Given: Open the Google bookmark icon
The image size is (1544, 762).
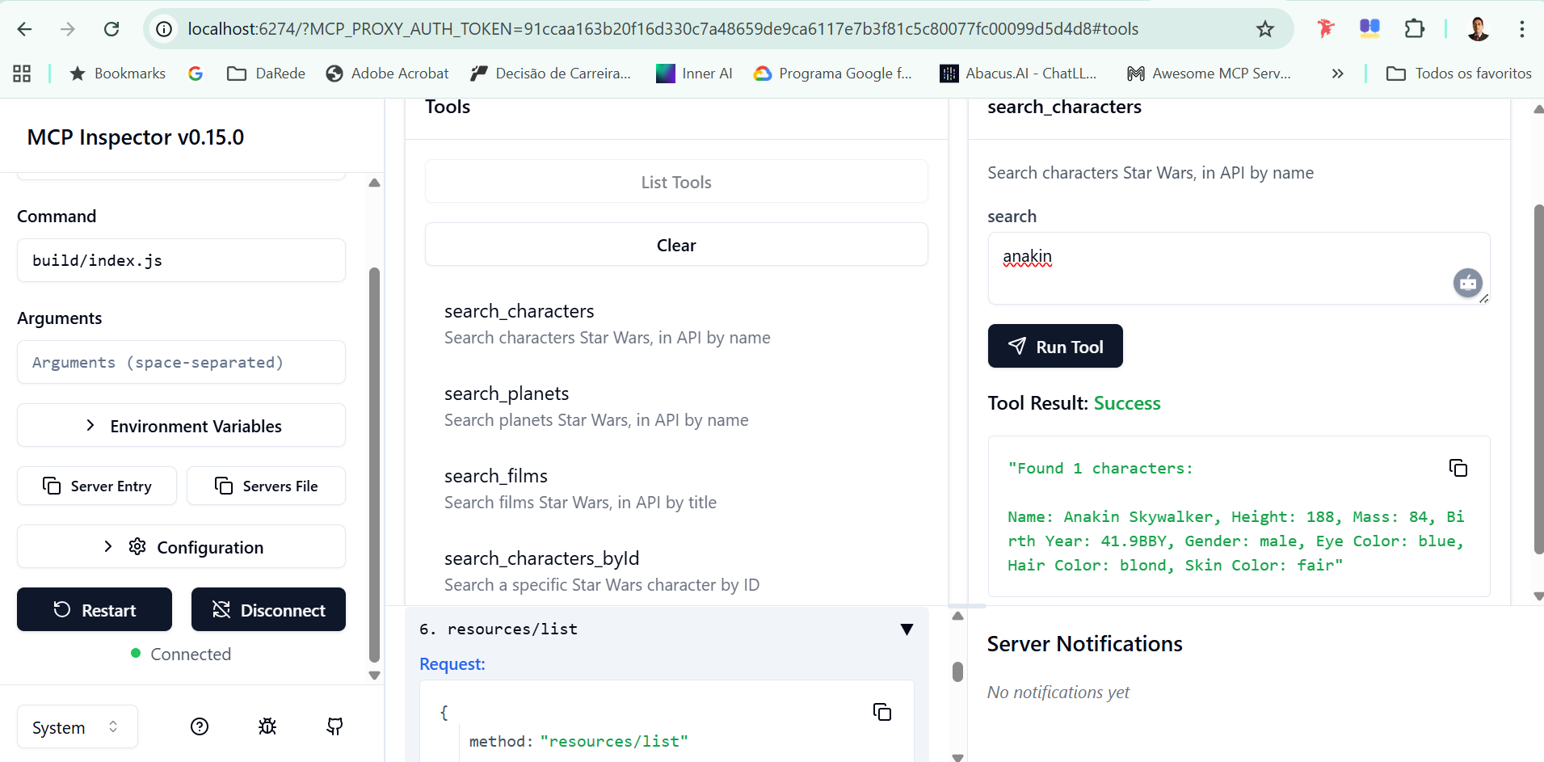Looking at the screenshot, I should pyautogui.click(x=196, y=74).
